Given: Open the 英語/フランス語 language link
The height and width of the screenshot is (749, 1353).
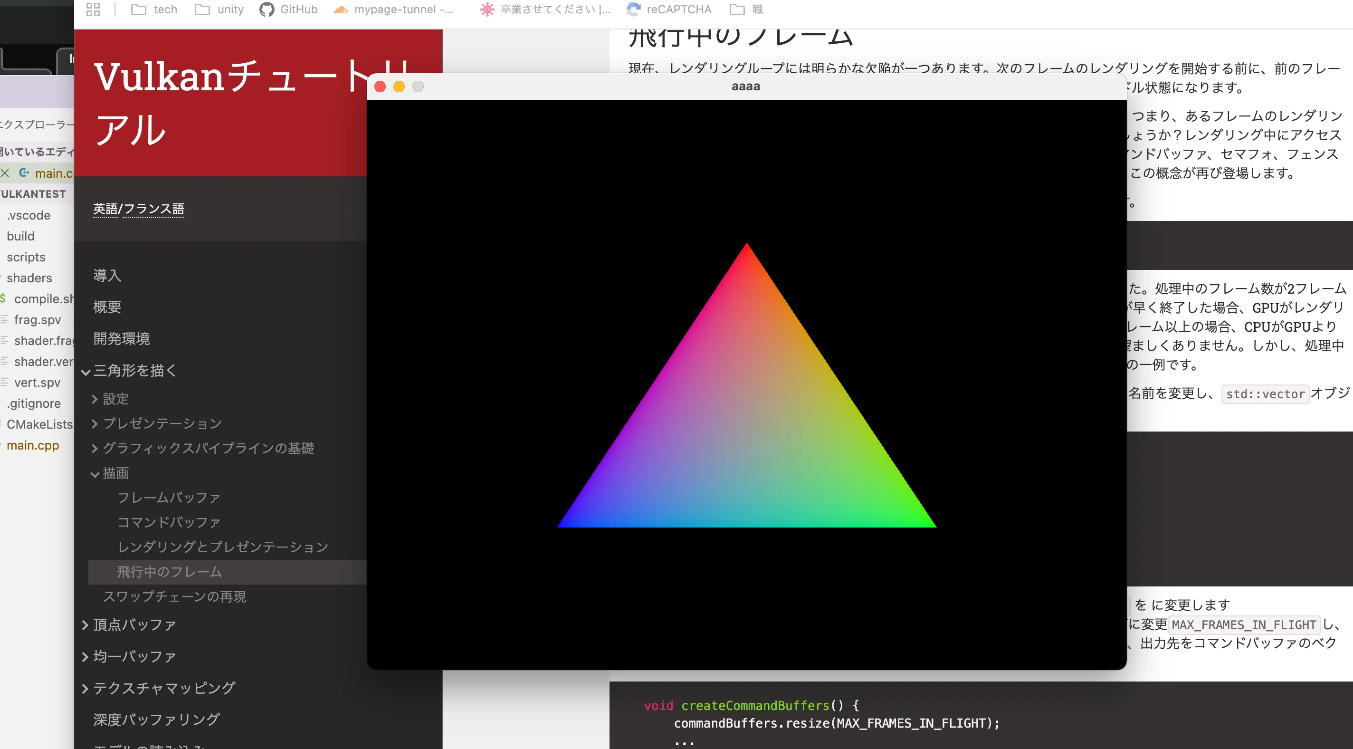Looking at the screenshot, I should (139, 209).
